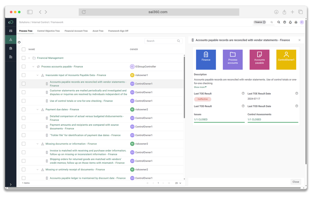The width and height of the screenshot is (312, 200).
Task: Open help question mark in header
Action: (x=284, y=22)
